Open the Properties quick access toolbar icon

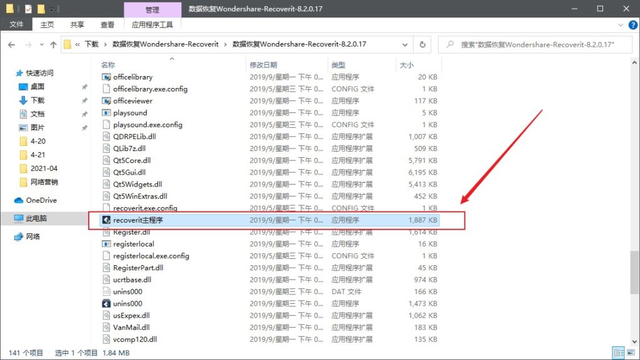click(28, 9)
